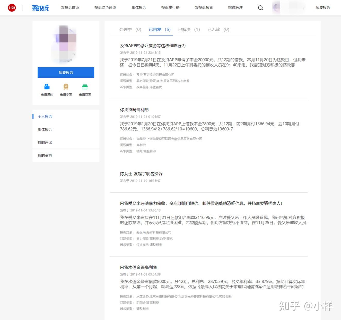Click timestamp 2019-11-04 13:30:13

point(145,210)
